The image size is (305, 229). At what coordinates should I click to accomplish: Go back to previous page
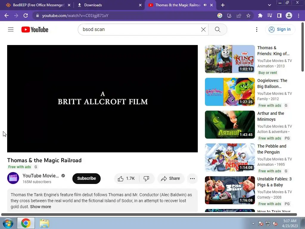[7, 16]
